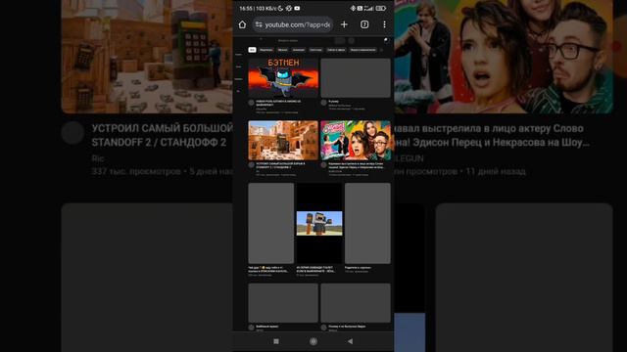Screen dimensions: 627x352
Task: Open video title under the БЭТМЕН thumbnail
Action: click(x=278, y=103)
